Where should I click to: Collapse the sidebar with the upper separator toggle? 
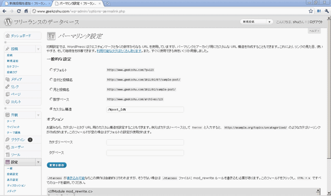[x=6, y=42]
